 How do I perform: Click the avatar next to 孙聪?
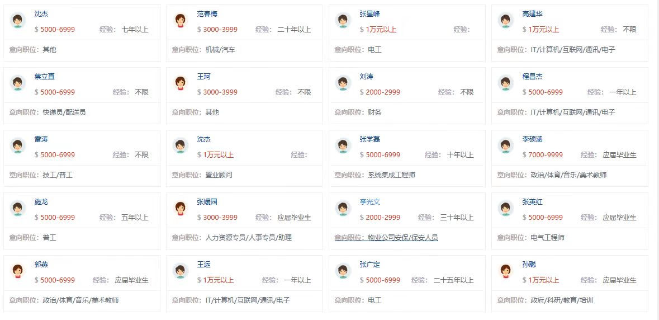click(x=506, y=271)
